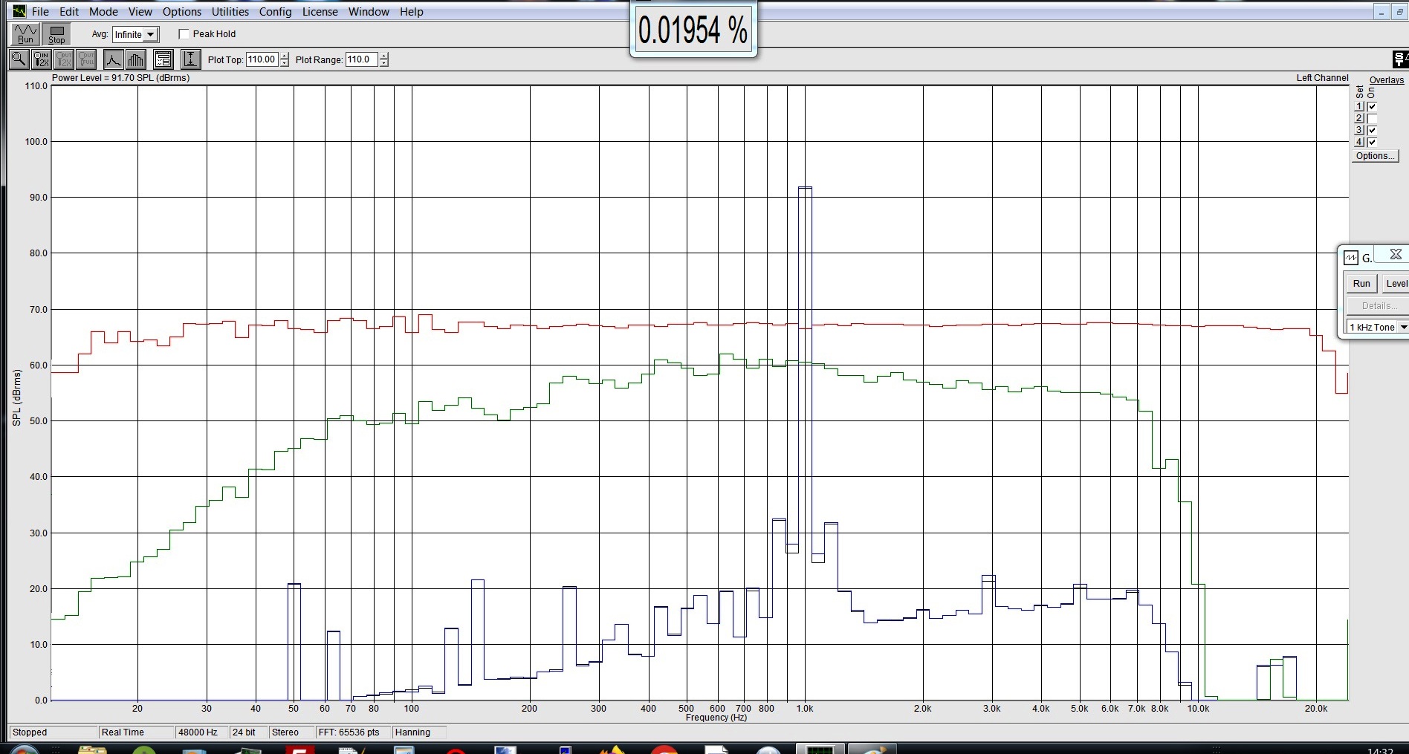Click the Power Level = 91.70 SPL readout
Screen dimensions: 1409x754
click(120, 78)
